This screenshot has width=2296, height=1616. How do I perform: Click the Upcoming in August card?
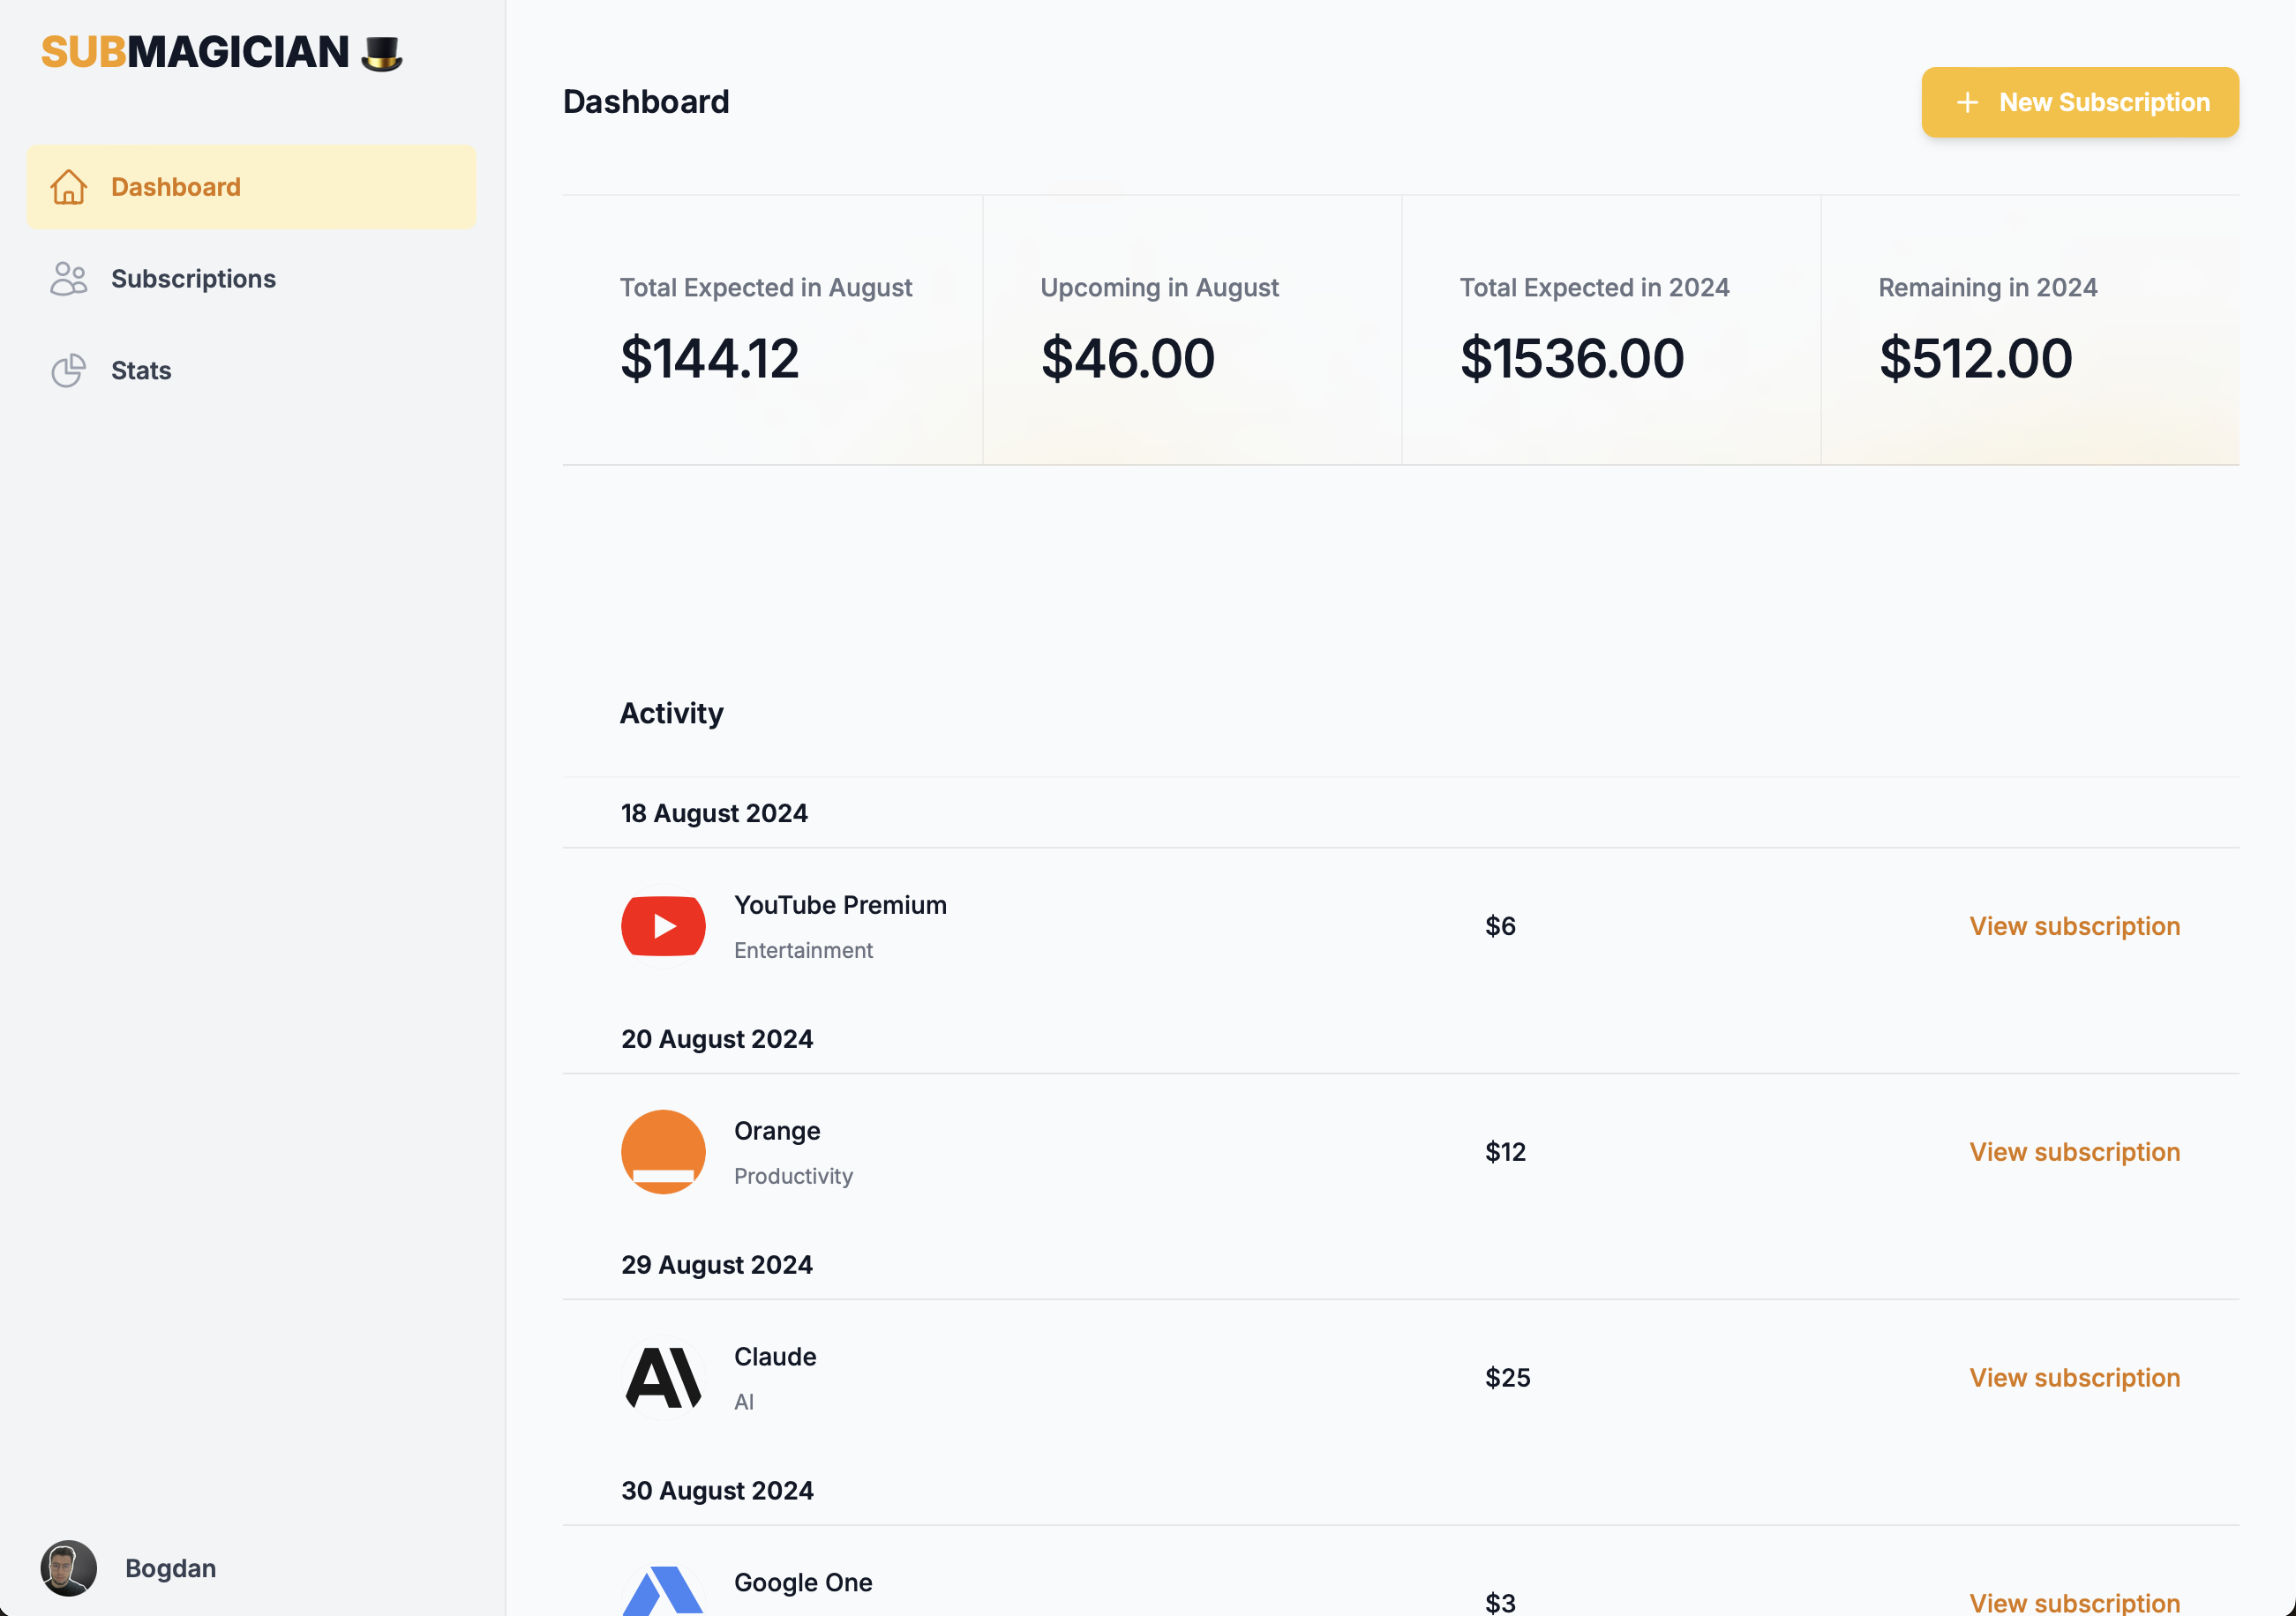pos(1192,330)
